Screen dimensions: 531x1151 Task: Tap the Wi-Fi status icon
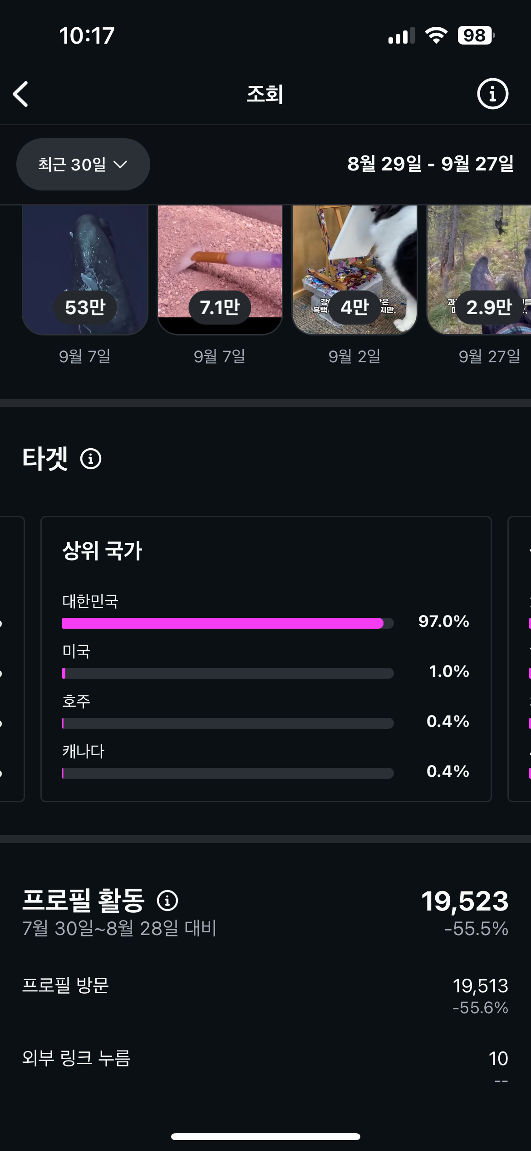436,35
